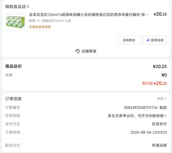Click the upward caret next to 收起
The width and height of the screenshot is (172, 153).
click(x=165, y=99)
